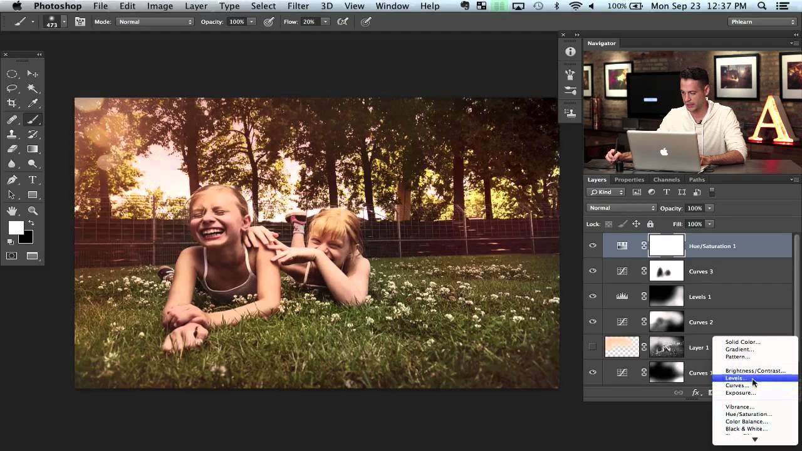This screenshot has height=451, width=802.
Task: Select the Brush tool in toolbox
Action: 33,120
